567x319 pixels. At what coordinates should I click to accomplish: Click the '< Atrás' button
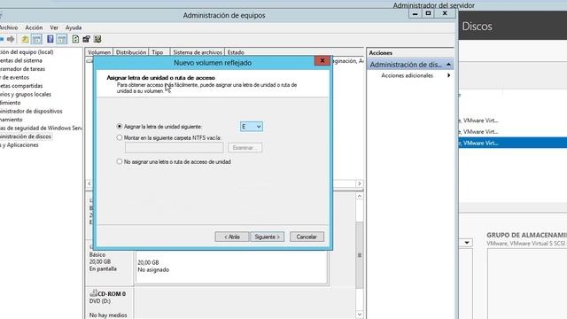click(232, 237)
